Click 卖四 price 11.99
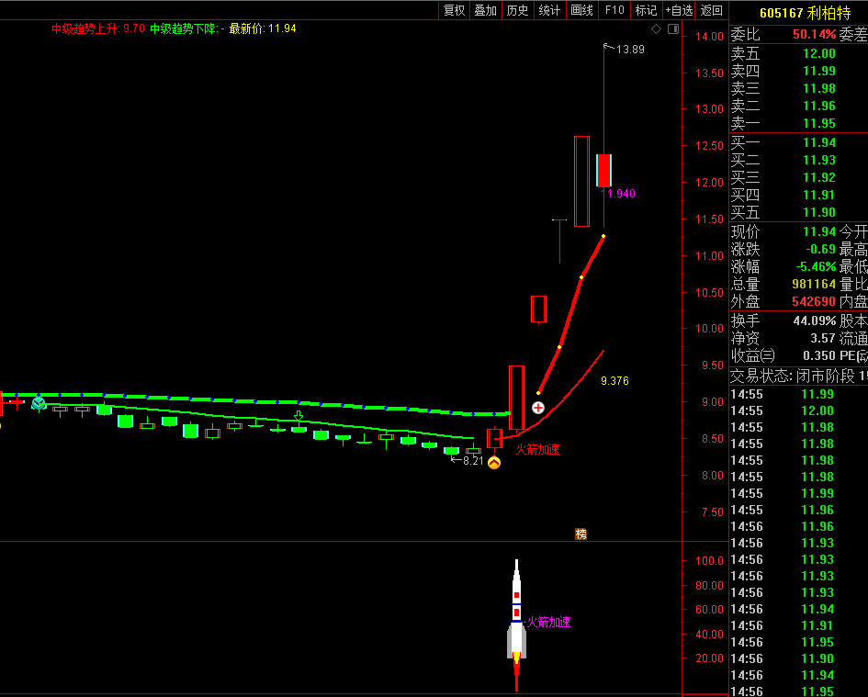Screen dimensions: 868x697 (818, 71)
